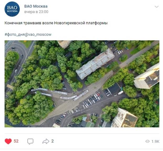163x151 pixels.
Task: Open hashtag #фото_дня@vao_moscow
Action: click(x=28, y=34)
